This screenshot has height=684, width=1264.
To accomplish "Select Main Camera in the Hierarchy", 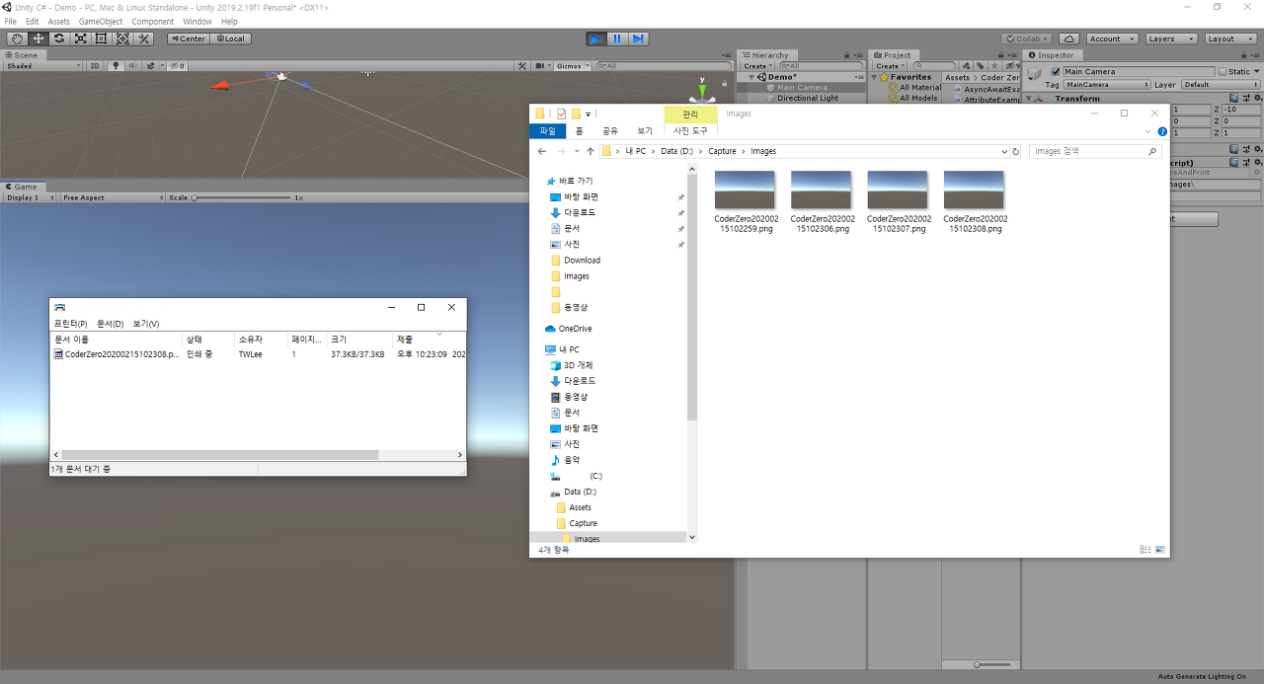I will [802, 87].
